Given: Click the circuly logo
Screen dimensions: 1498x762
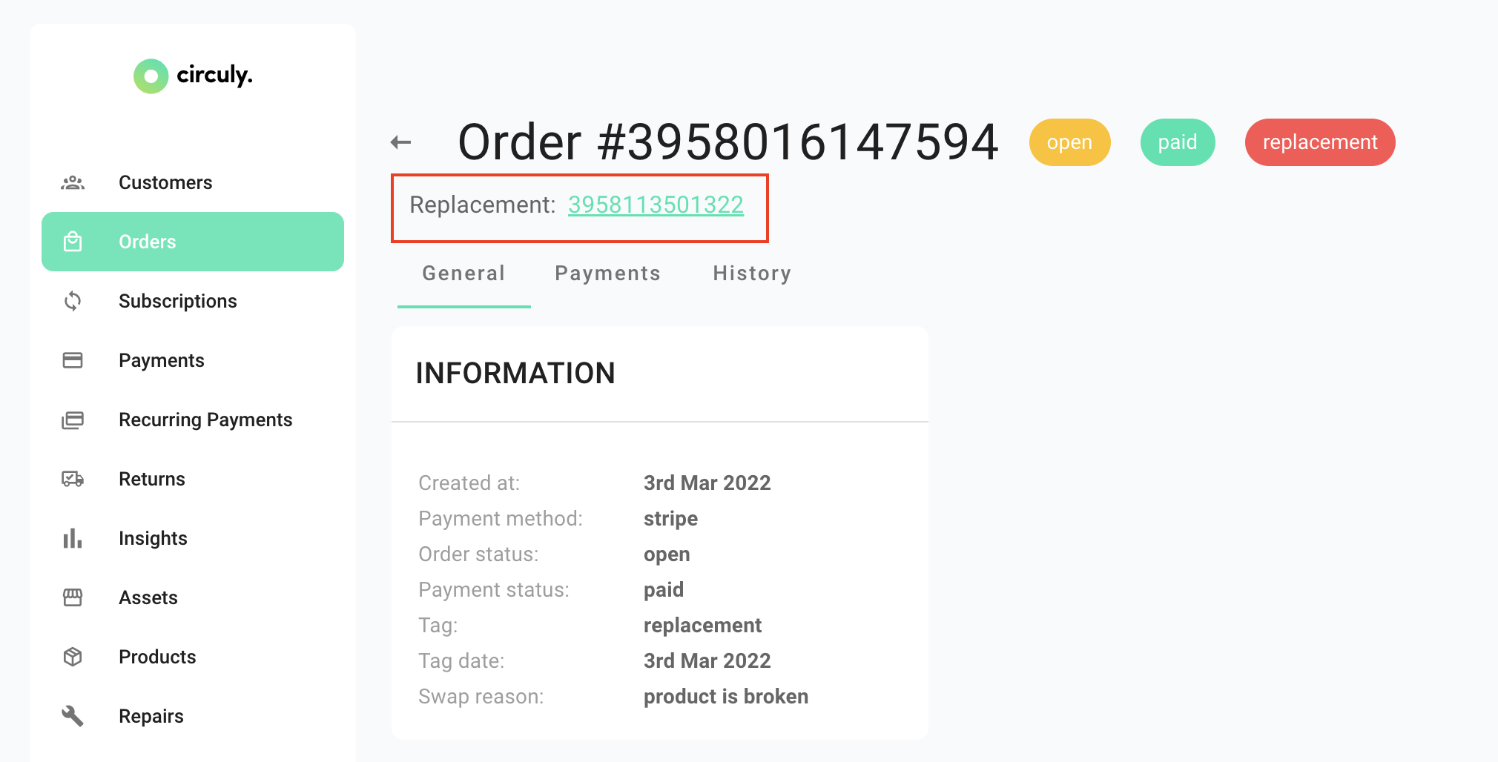Looking at the screenshot, I should 193,76.
